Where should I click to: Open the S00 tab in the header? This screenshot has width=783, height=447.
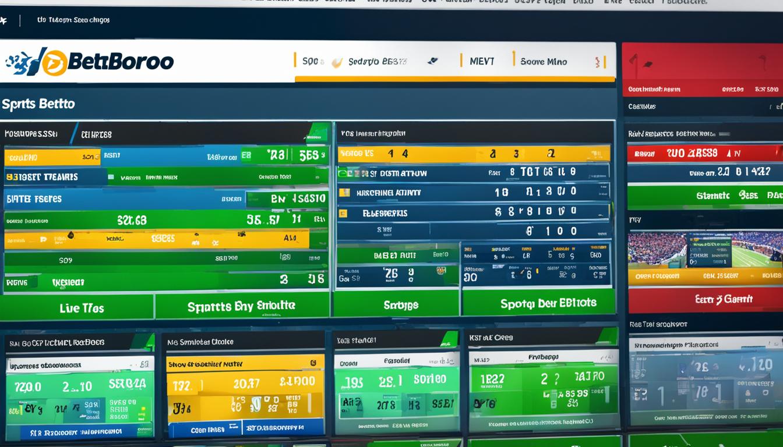pos(313,61)
